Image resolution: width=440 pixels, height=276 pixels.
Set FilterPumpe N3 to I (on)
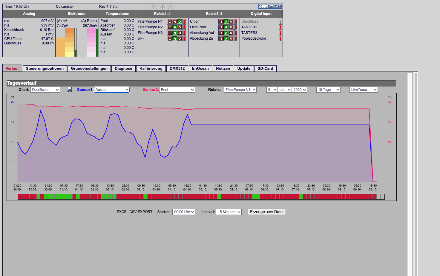[x=170, y=33]
